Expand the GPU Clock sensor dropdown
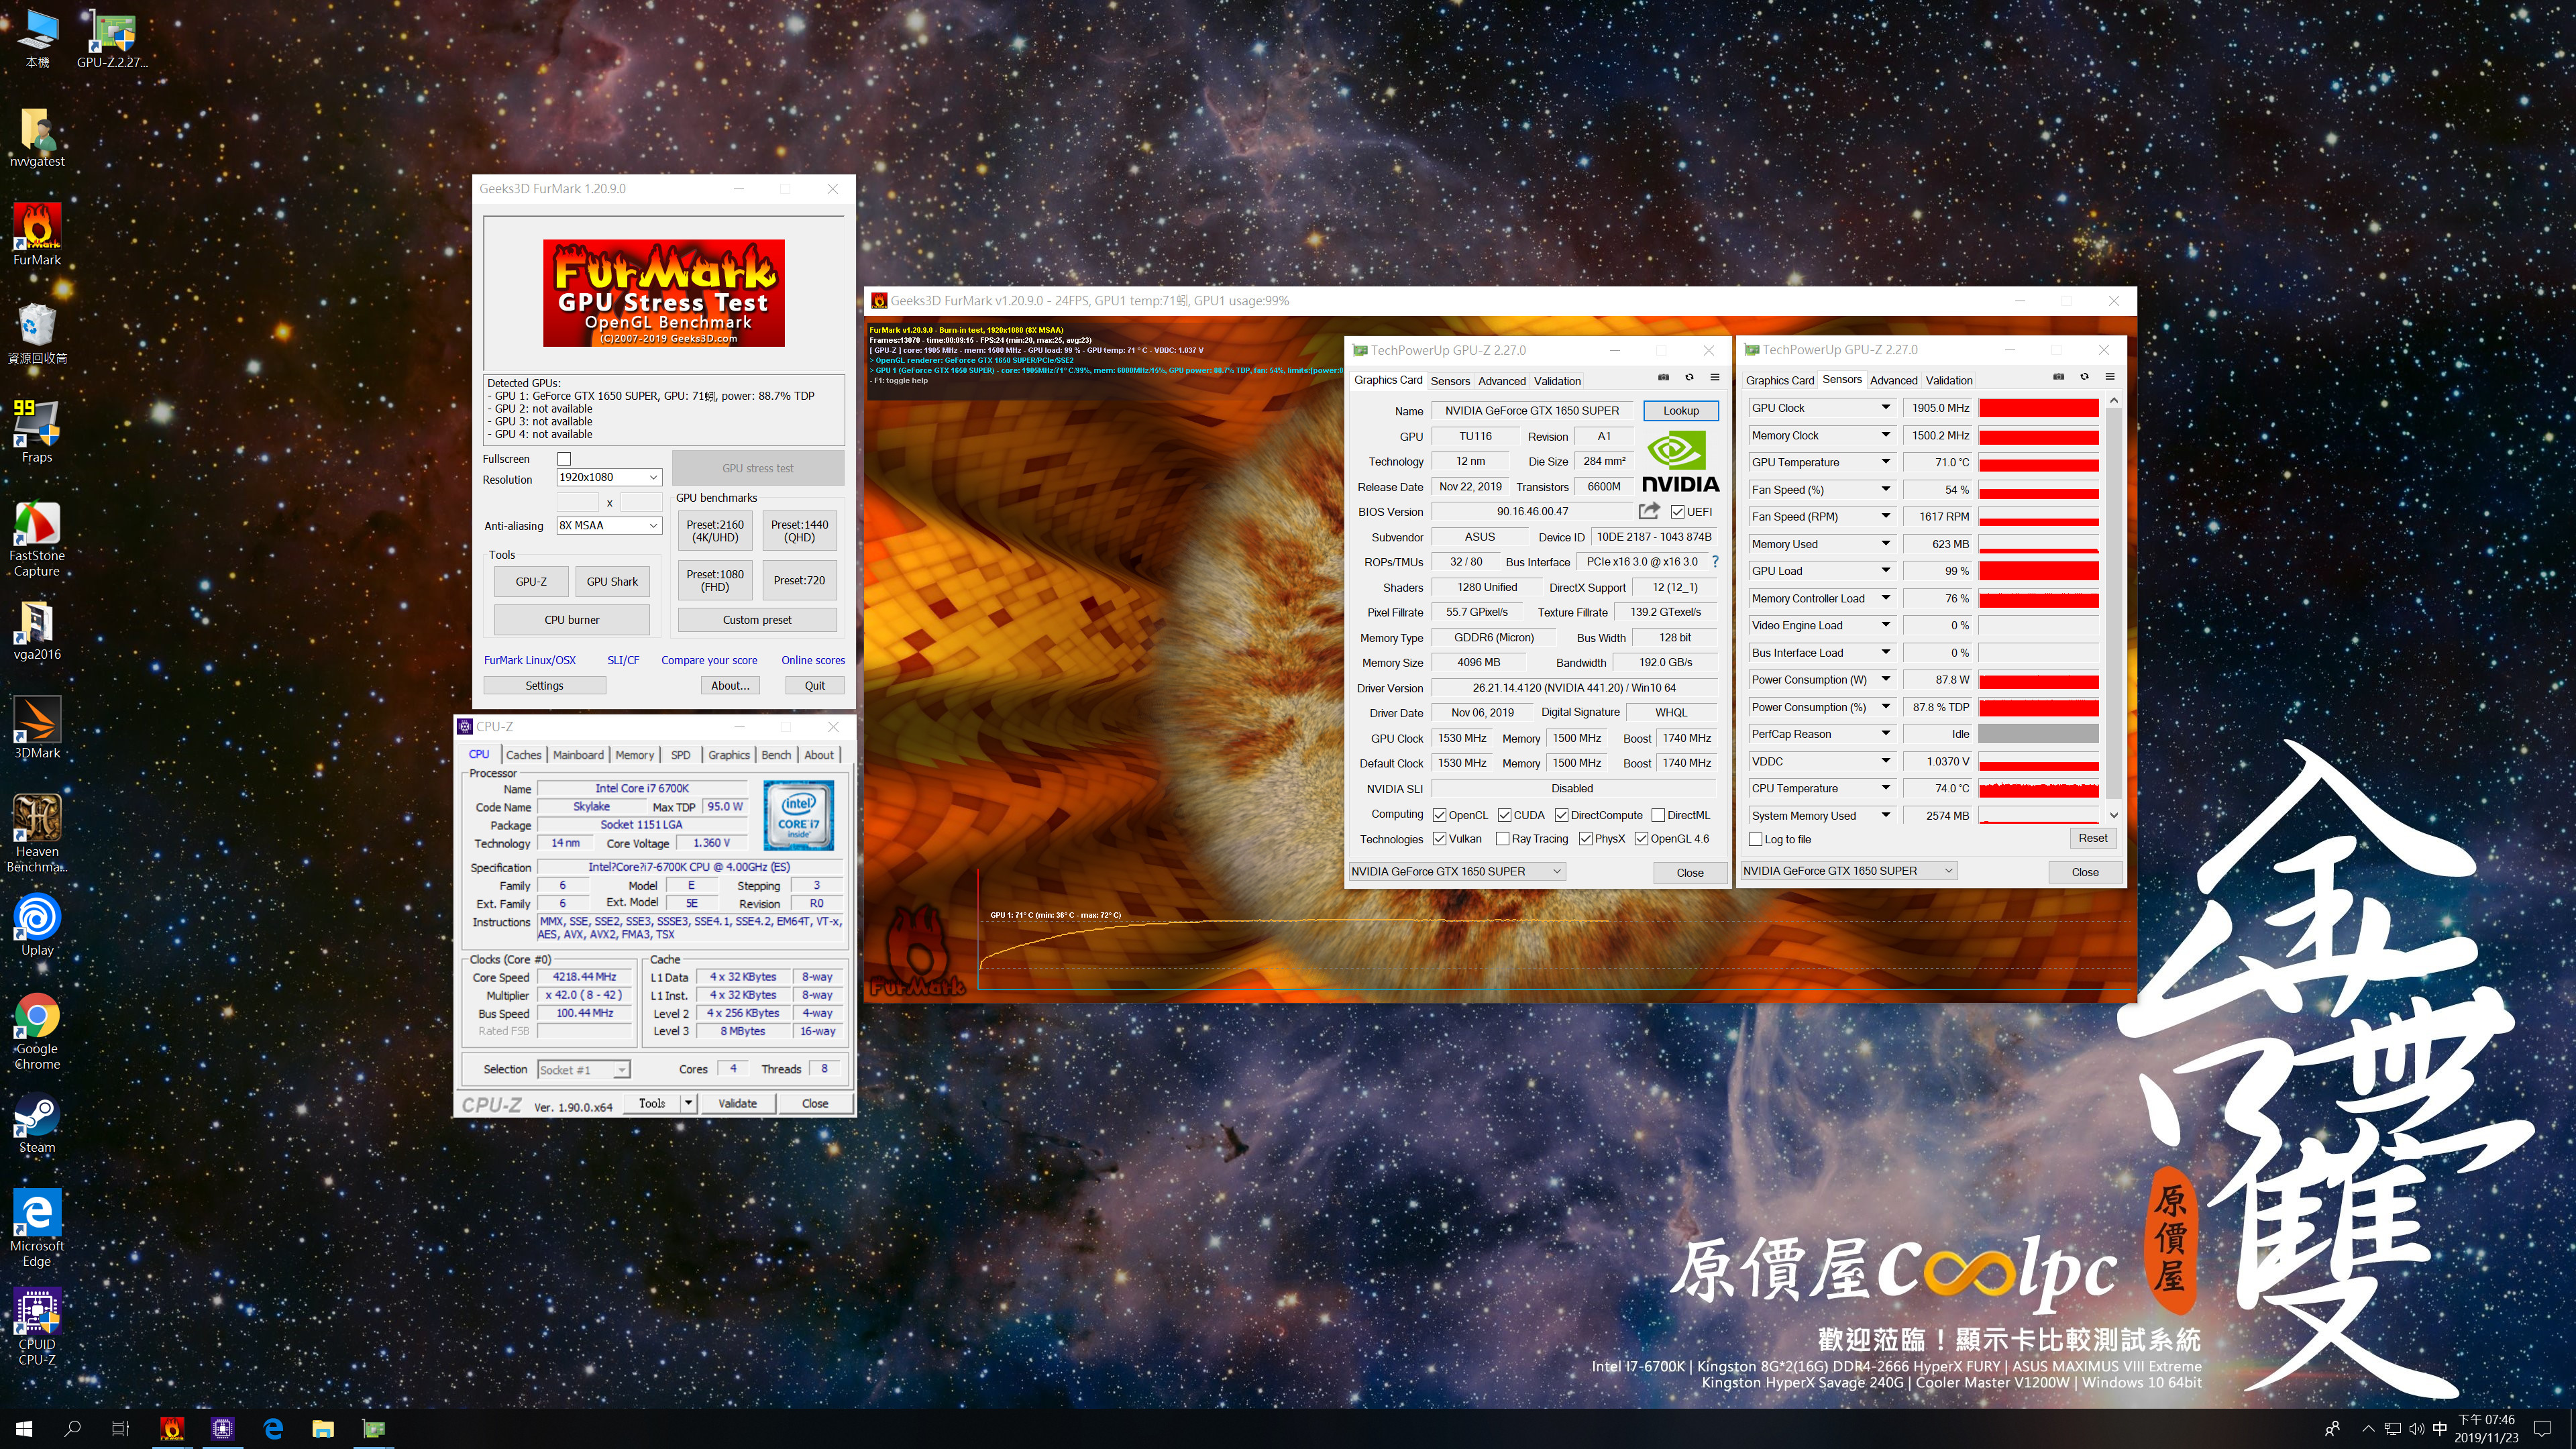Image resolution: width=2576 pixels, height=1449 pixels. [1885, 408]
